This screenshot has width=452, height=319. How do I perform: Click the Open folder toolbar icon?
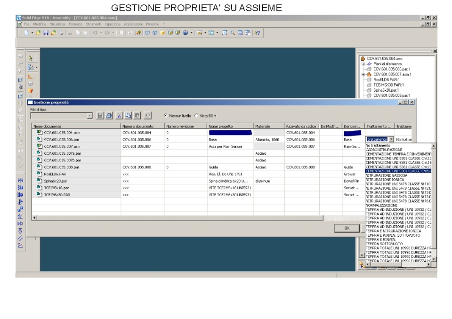click(x=38, y=33)
